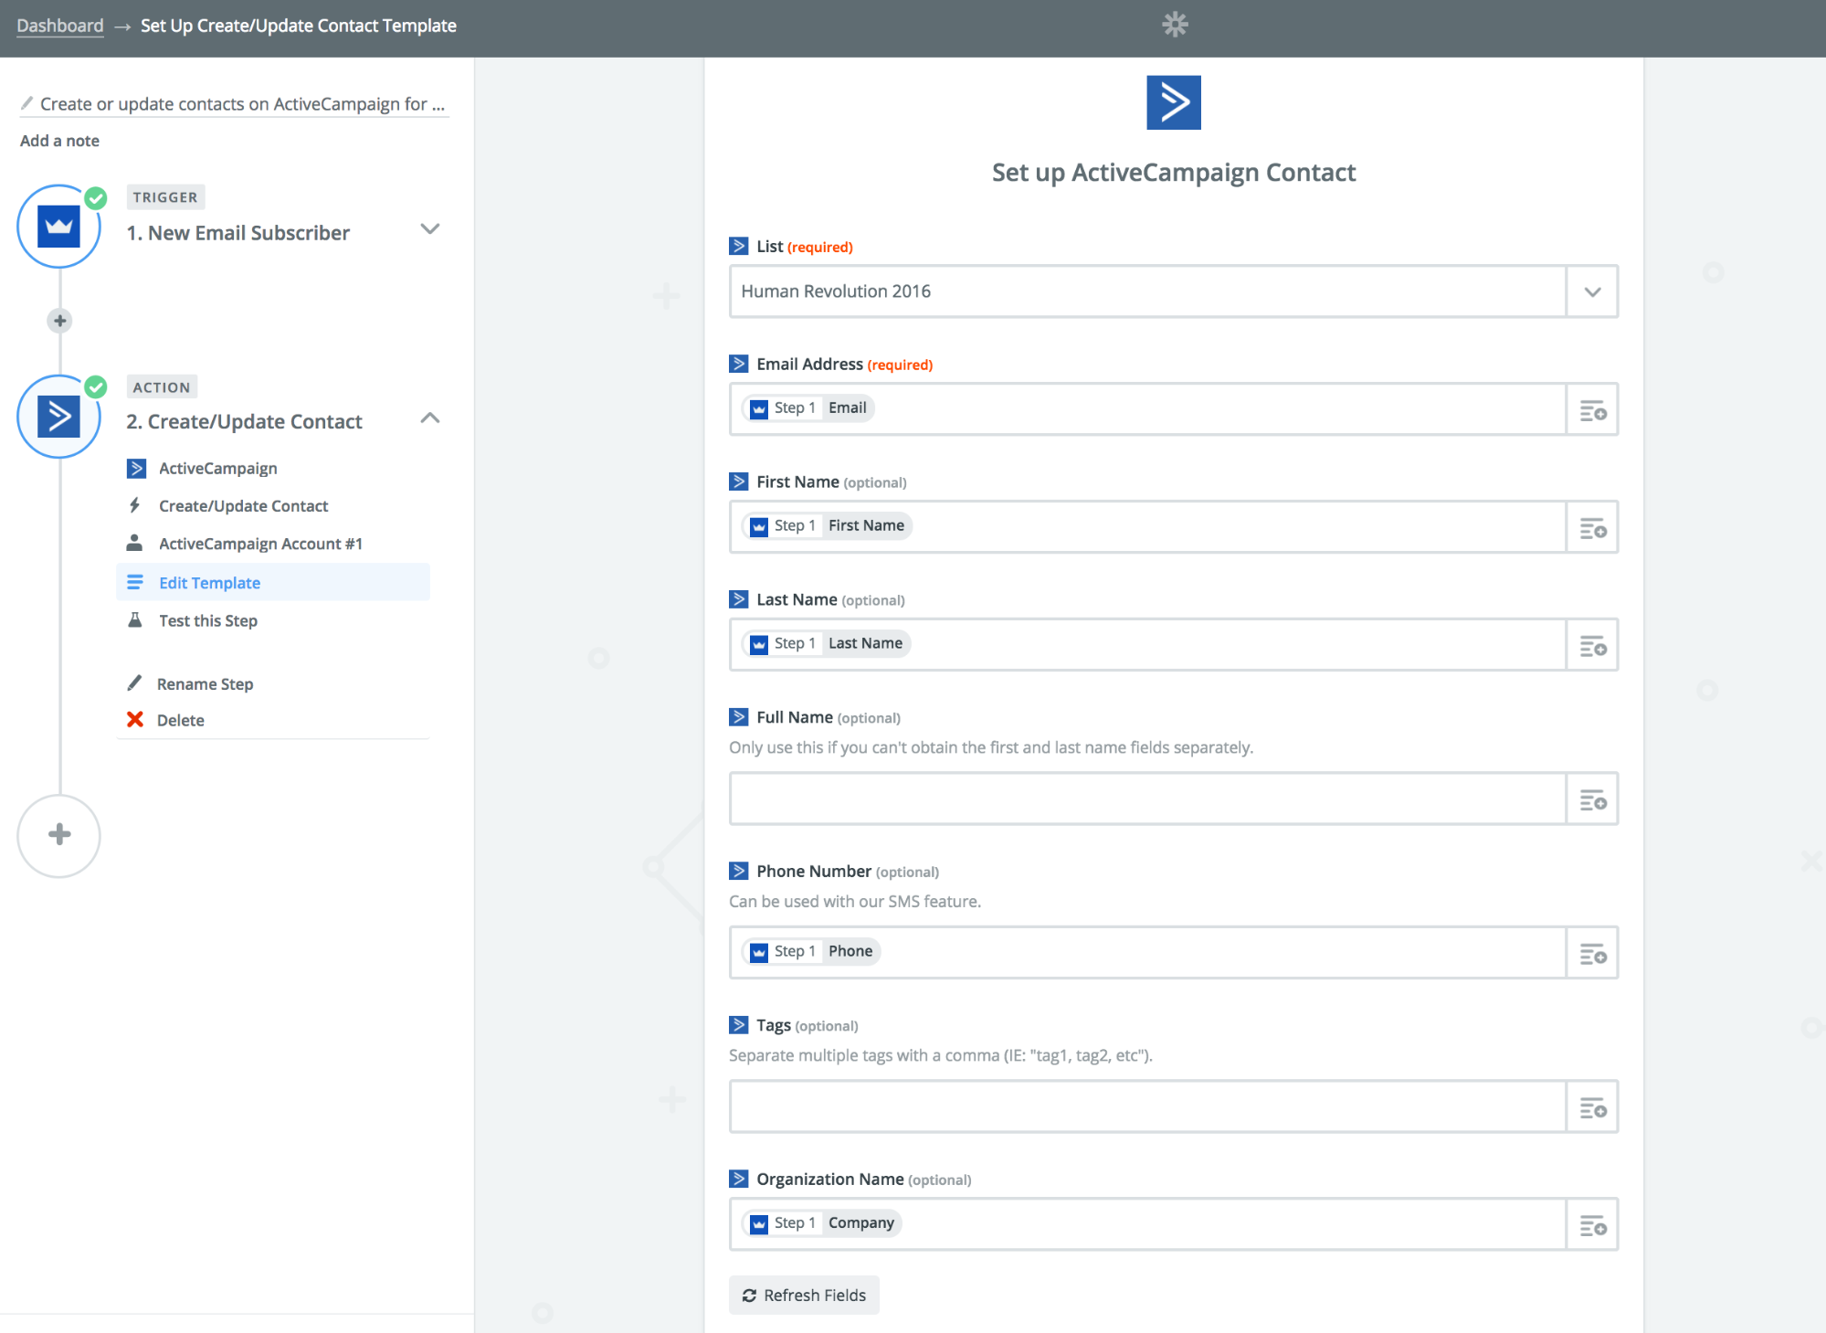Select Edit Template menu item
Image resolution: width=1826 pixels, height=1333 pixels.
[x=273, y=583]
